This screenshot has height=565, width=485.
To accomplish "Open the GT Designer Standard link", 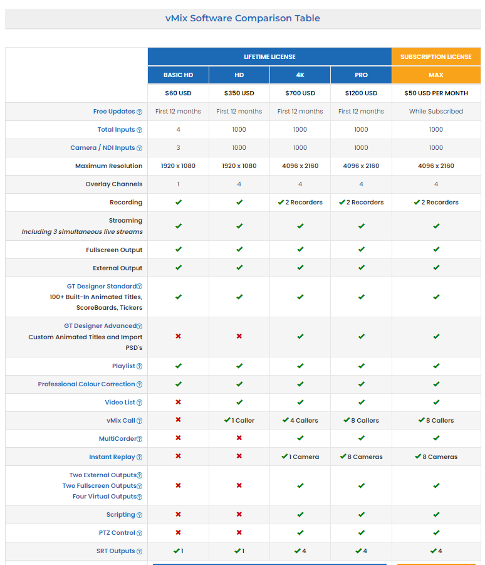I will [102, 286].
